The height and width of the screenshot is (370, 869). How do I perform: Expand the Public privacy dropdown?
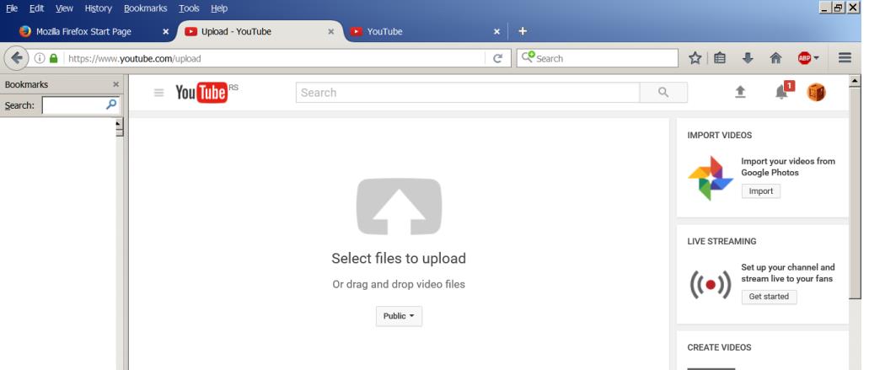point(399,316)
